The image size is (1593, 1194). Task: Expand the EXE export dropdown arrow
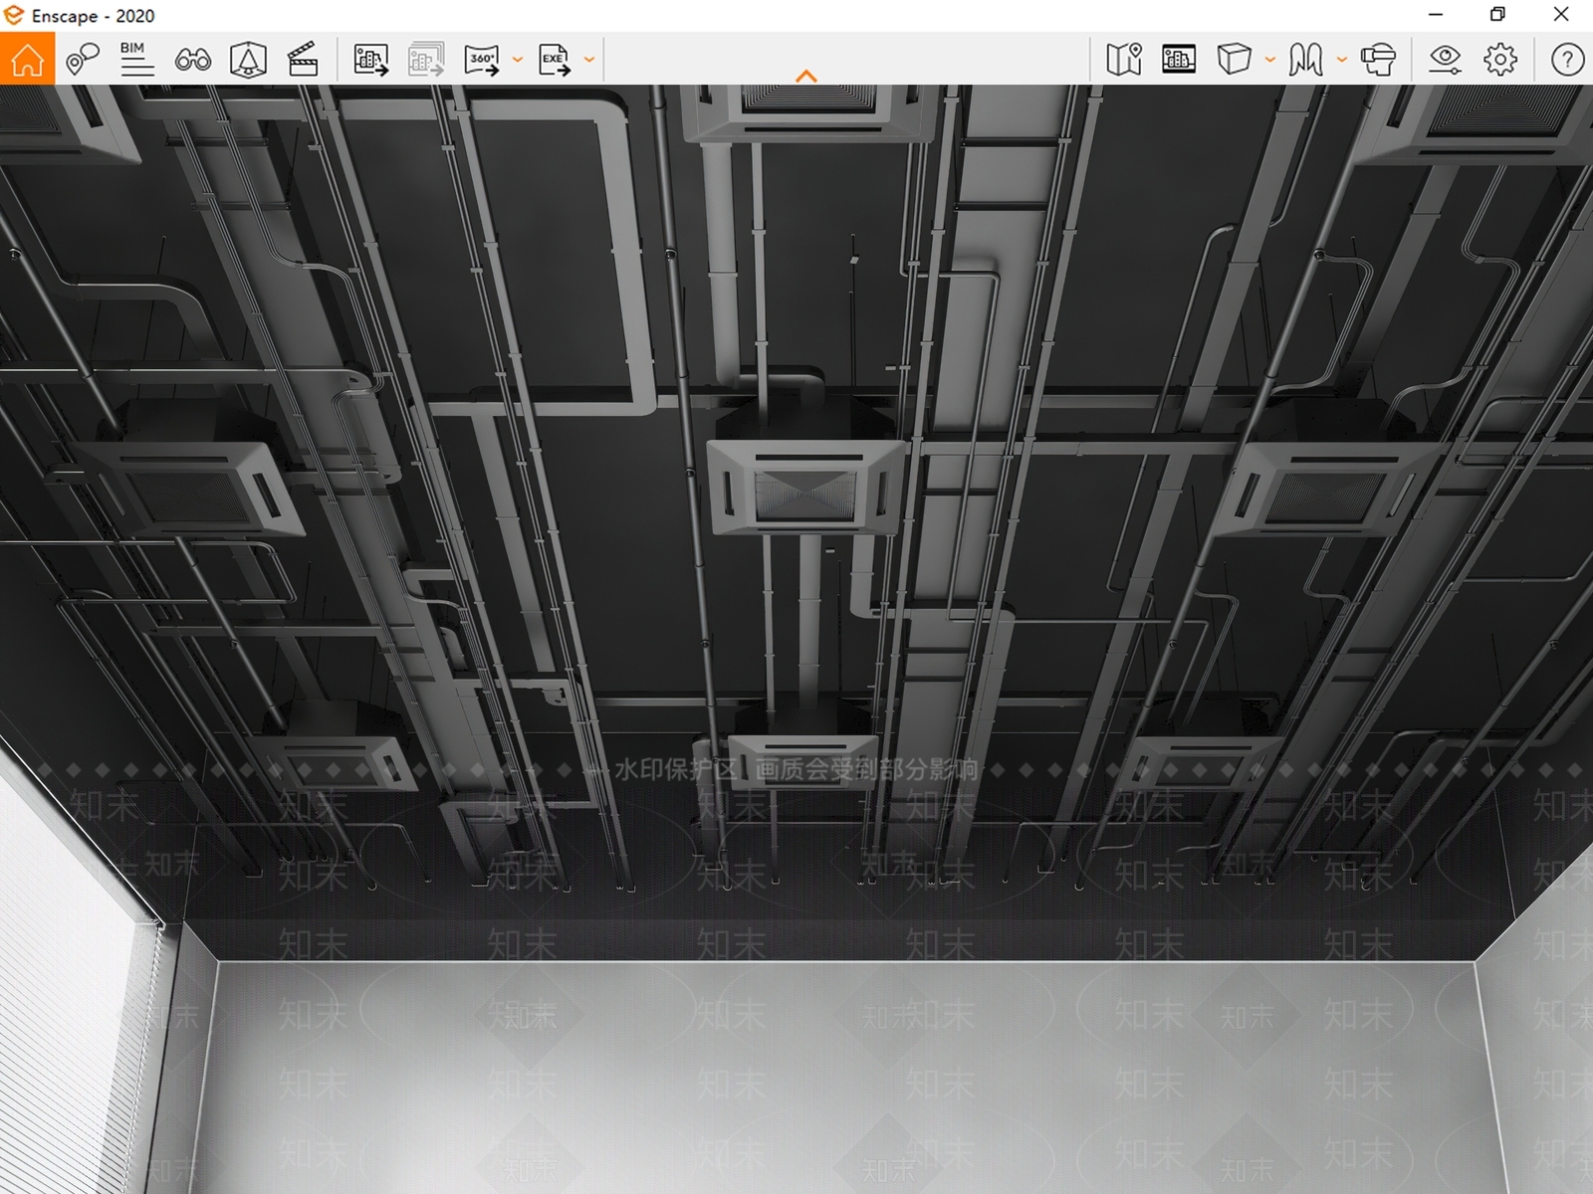click(x=589, y=60)
